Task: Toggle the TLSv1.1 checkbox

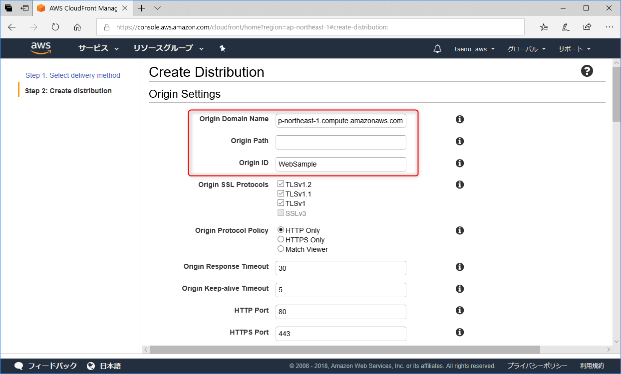Action: [281, 194]
